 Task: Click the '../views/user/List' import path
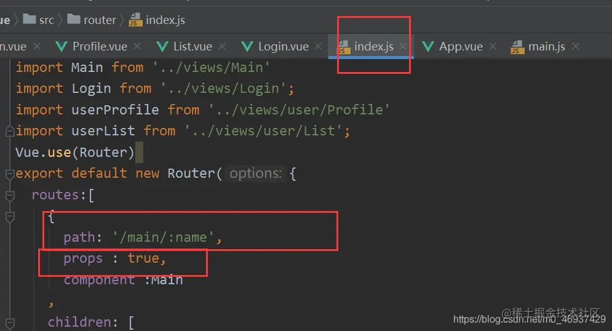263,131
